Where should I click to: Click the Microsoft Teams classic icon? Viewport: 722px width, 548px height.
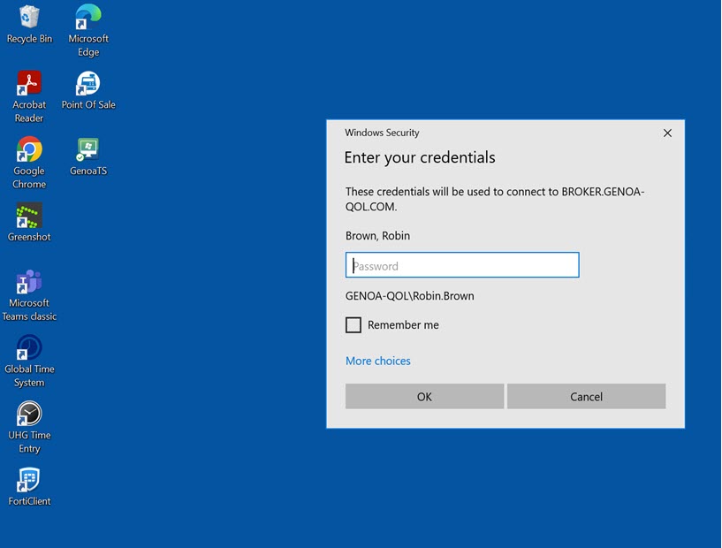tap(29, 282)
